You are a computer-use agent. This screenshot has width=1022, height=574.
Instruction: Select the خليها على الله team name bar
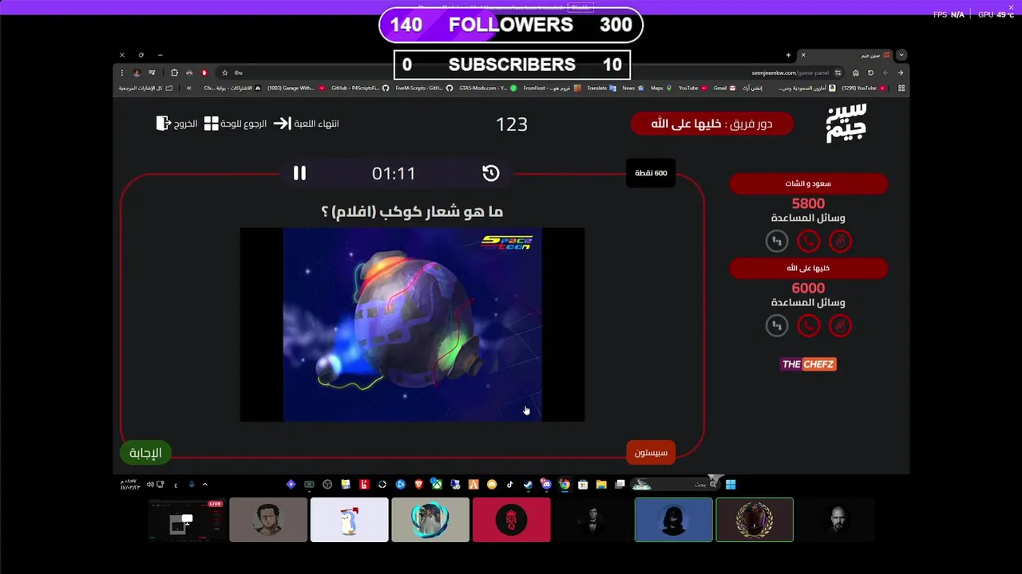tap(808, 268)
